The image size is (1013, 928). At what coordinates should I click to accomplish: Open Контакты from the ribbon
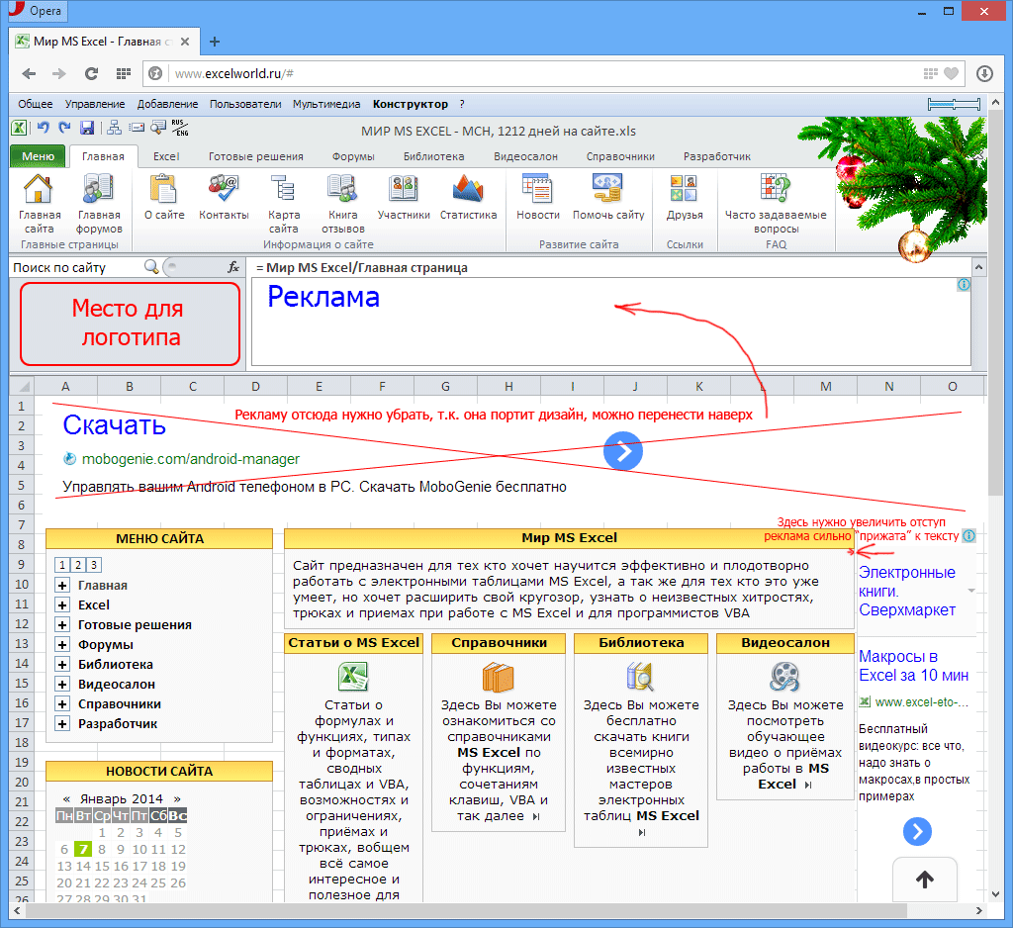pos(224,189)
